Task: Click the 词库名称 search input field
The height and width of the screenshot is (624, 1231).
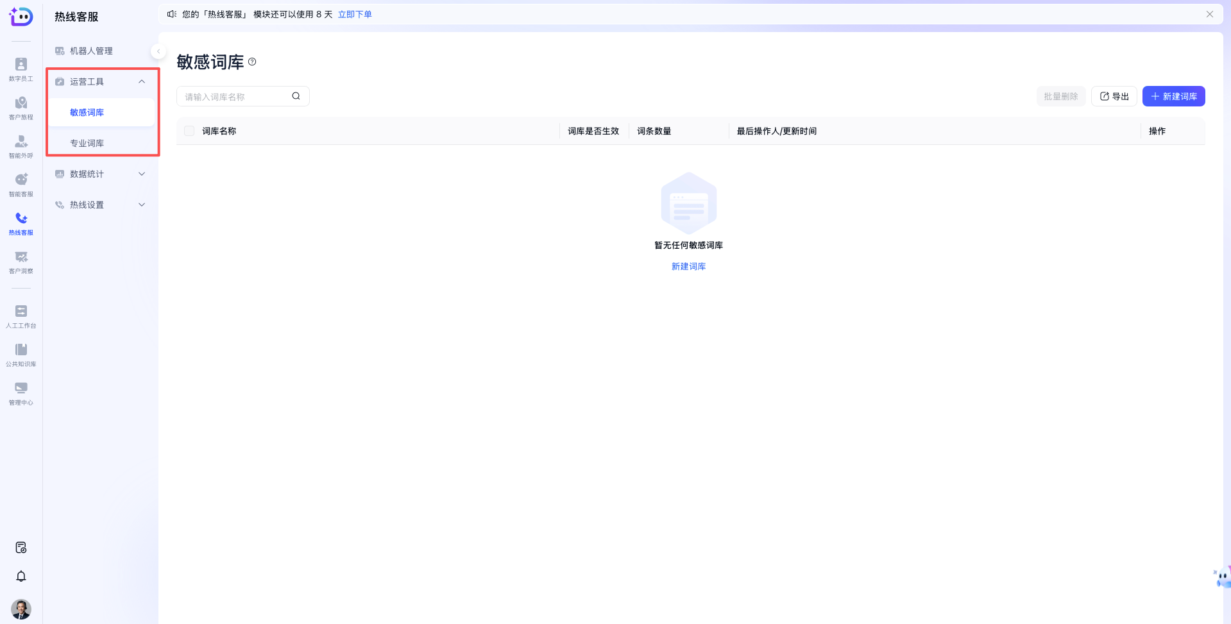Action: [236, 97]
